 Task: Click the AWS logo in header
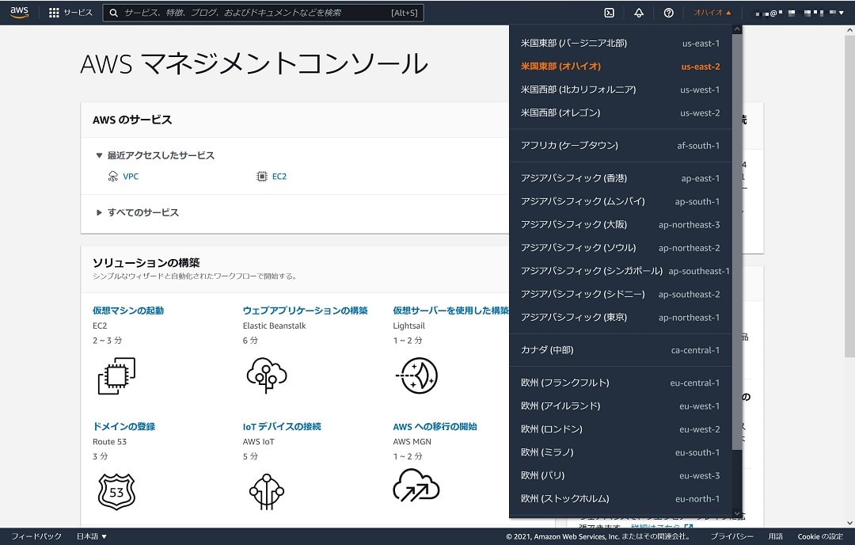19,12
